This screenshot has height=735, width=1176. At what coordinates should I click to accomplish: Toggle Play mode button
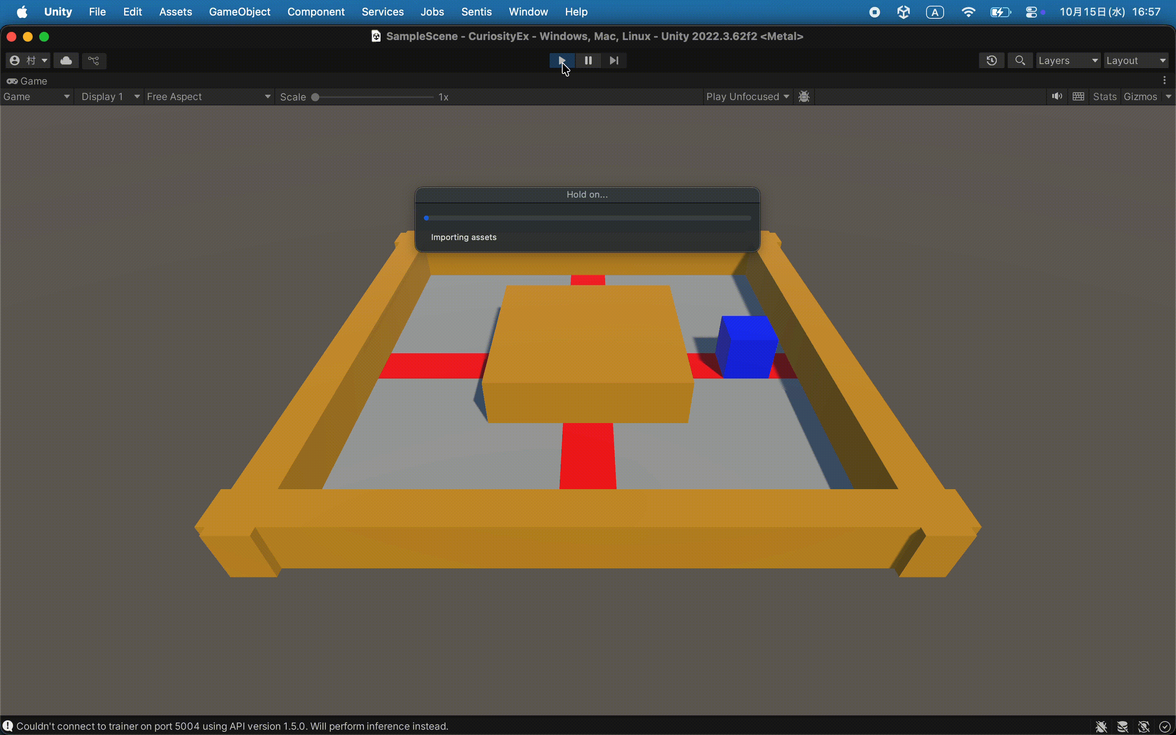pos(562,61)
